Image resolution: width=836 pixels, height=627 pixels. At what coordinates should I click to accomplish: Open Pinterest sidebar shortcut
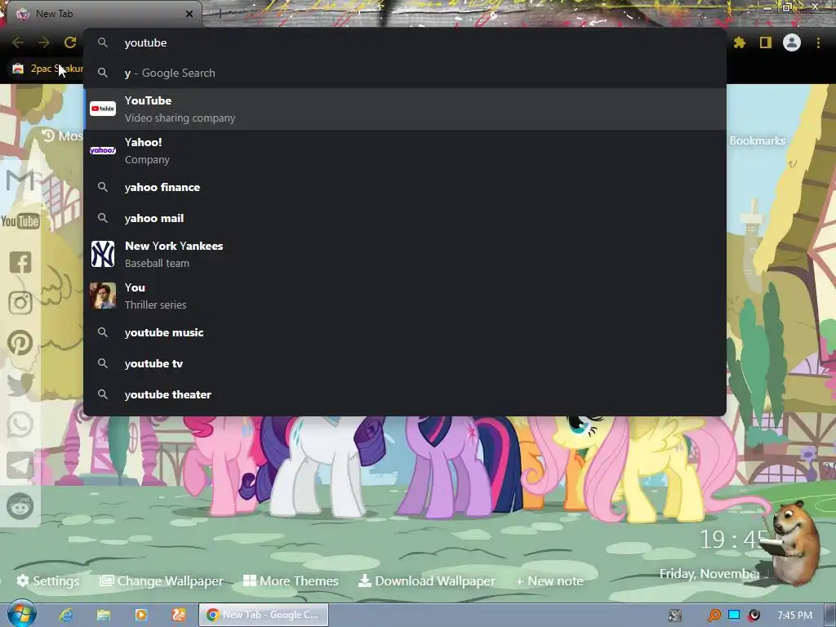[20, 343]
